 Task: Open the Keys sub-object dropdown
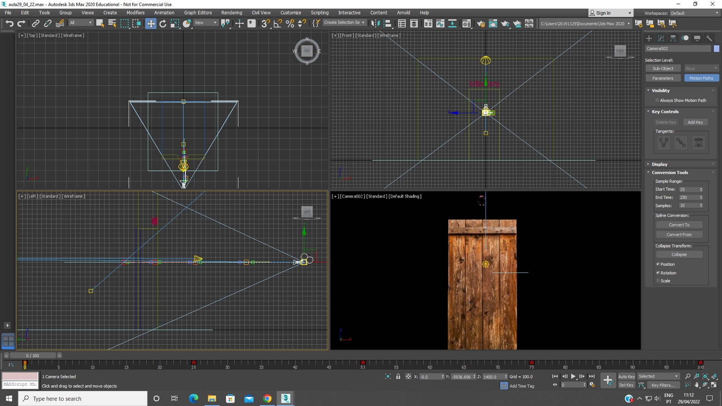pyautogui.click(x=701, y=69)
